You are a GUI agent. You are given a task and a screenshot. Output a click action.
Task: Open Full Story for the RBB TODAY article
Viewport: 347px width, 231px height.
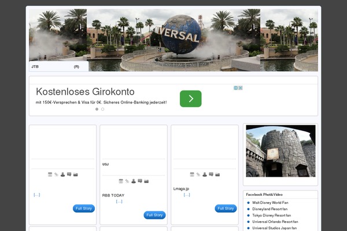coord(154,215)
